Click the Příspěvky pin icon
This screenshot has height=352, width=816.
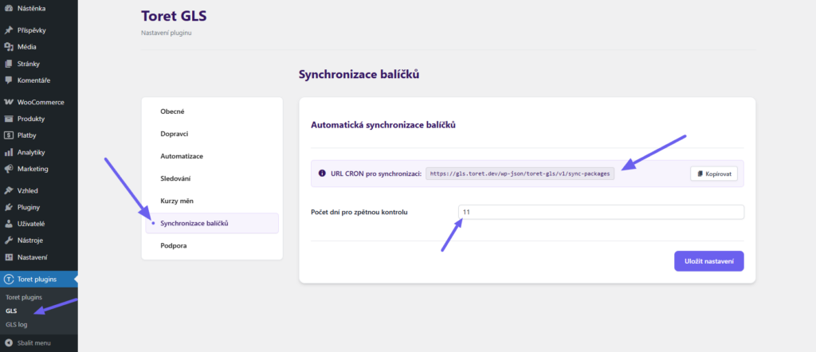pos(8,30)
